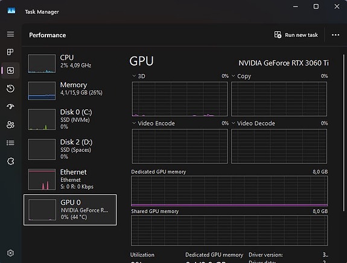Viewport: 347px width, 263px height.
Task: Click Run new task button
Action: click(296, 35)
